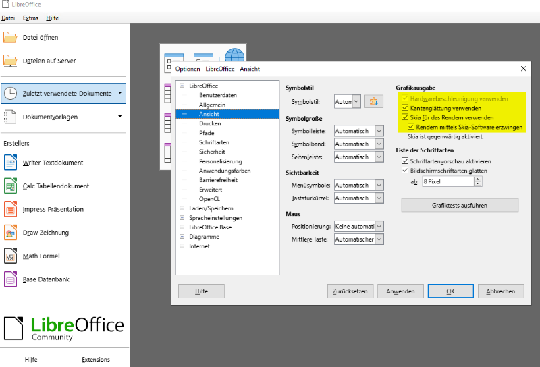Select Erweitert in options tree
Image resolution: width=540 pixels, height=367 pixels.
point(211,190)
